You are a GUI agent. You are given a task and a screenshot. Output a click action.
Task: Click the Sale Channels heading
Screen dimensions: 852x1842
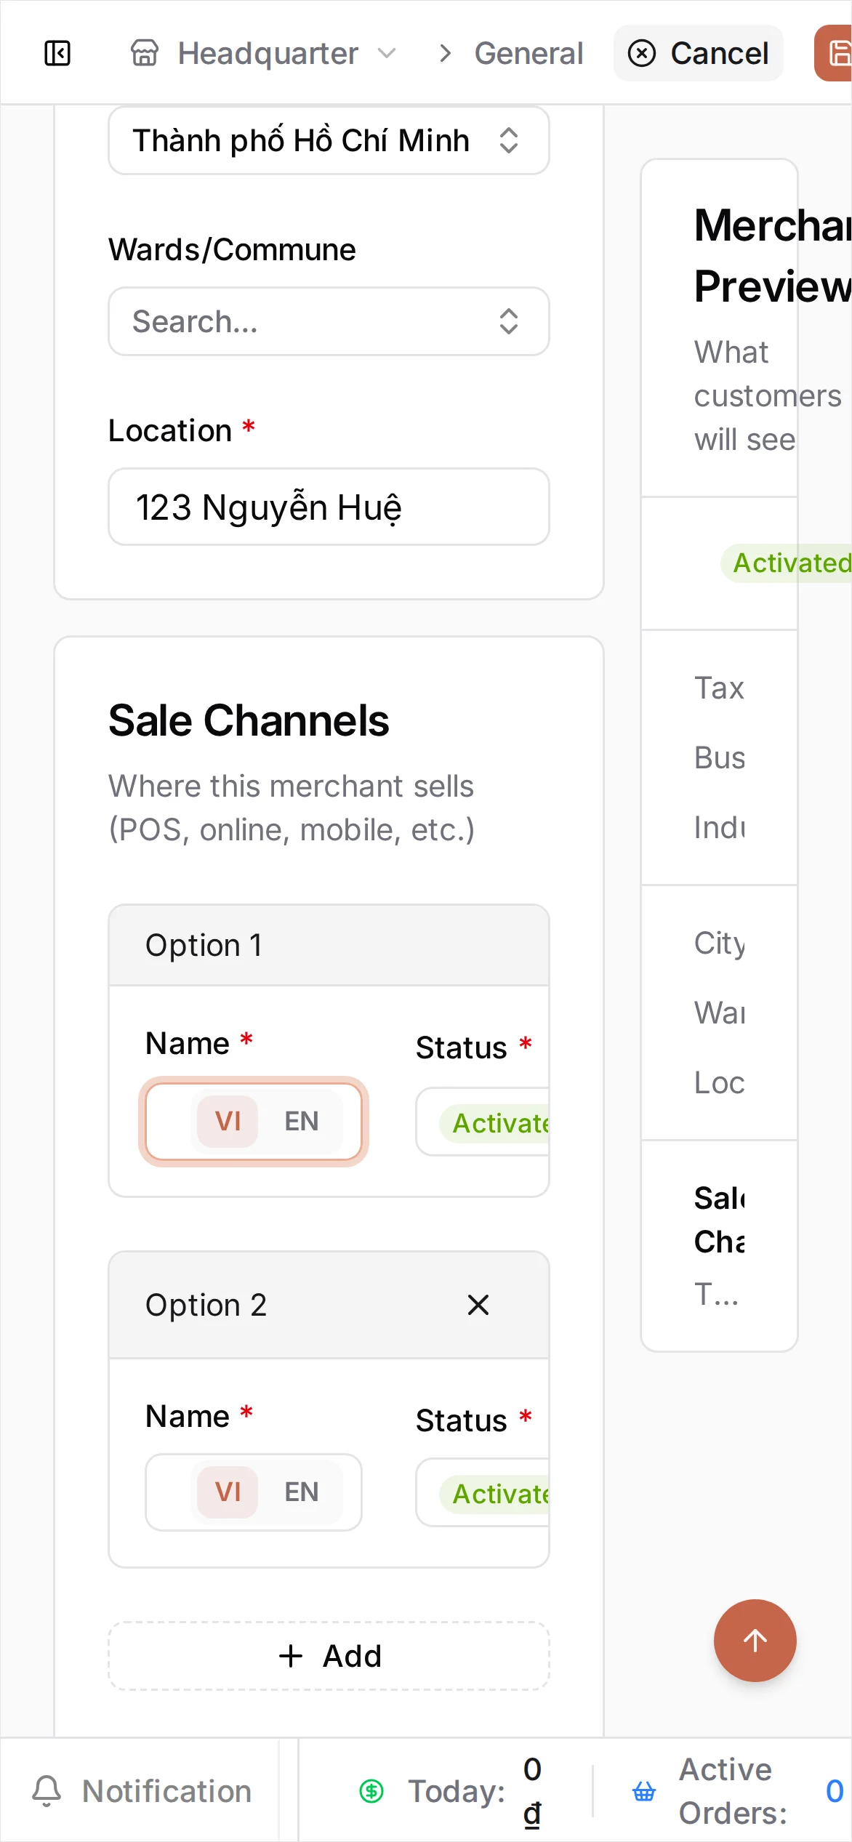tap(249, 720)
